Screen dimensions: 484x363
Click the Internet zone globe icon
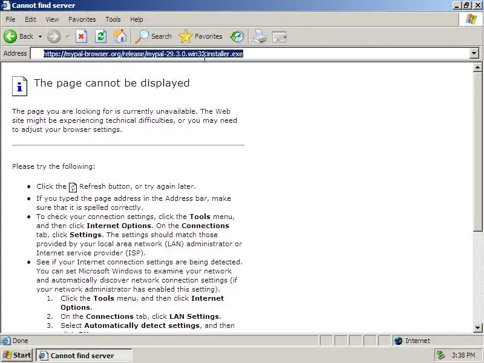[399, 341]
